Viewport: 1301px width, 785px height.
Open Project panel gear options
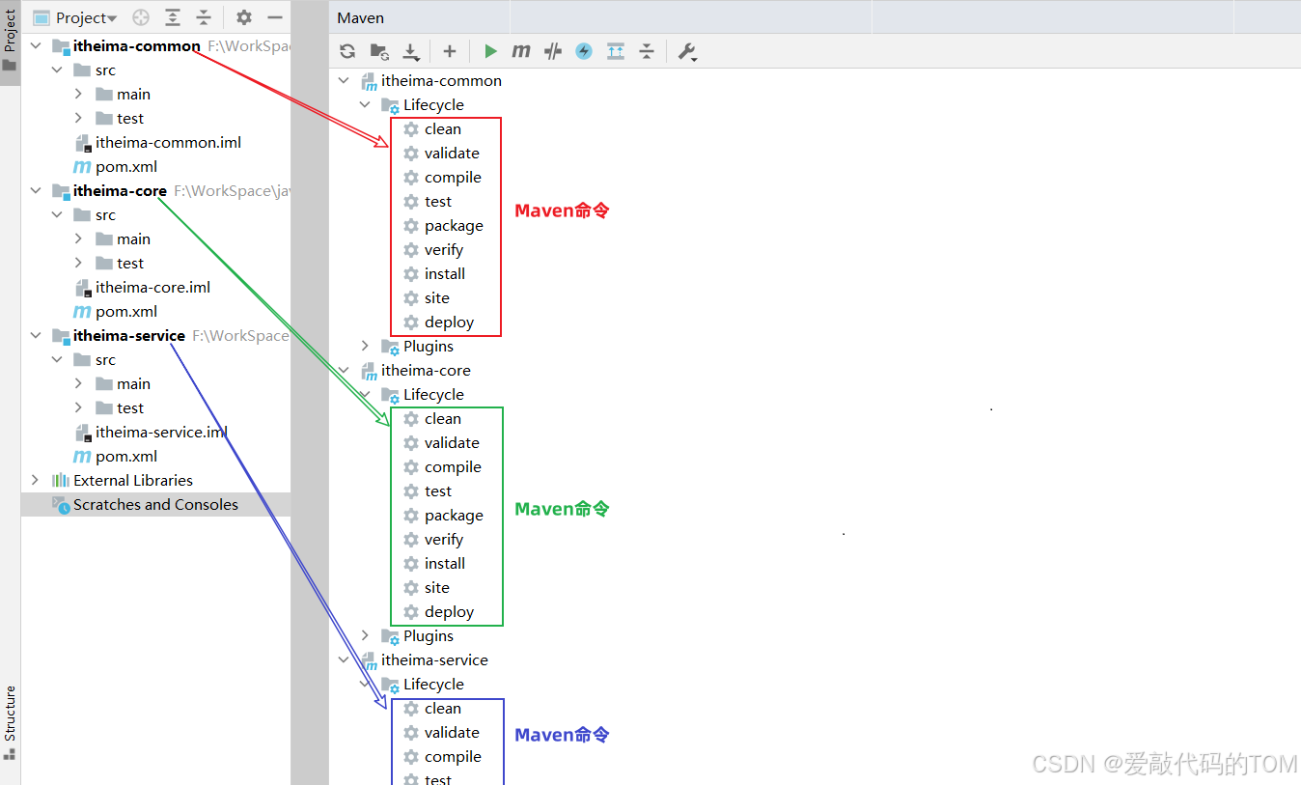244,17
